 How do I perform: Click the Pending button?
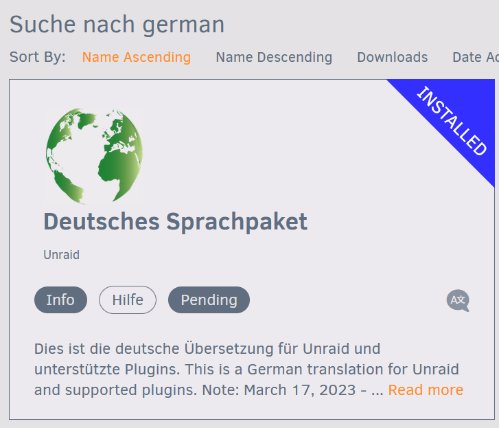(x=209, y=300)
